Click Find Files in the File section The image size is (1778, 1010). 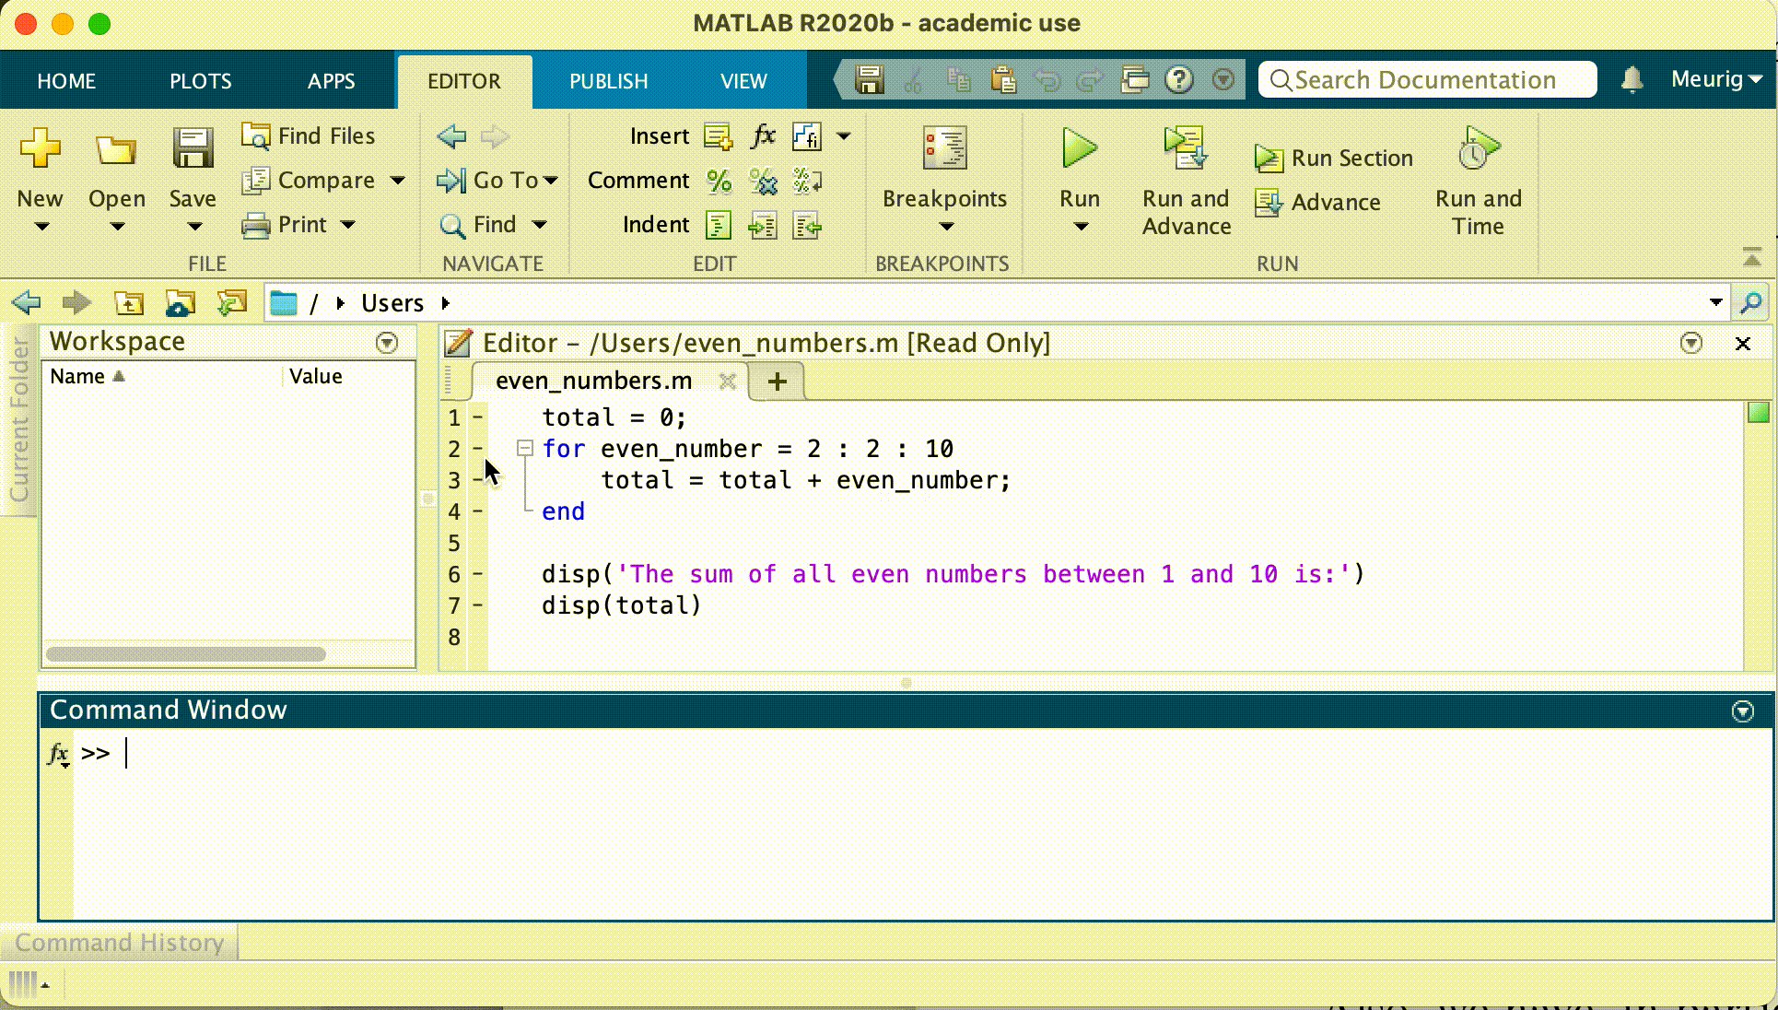pyautogui.click(x=309, y=135)
